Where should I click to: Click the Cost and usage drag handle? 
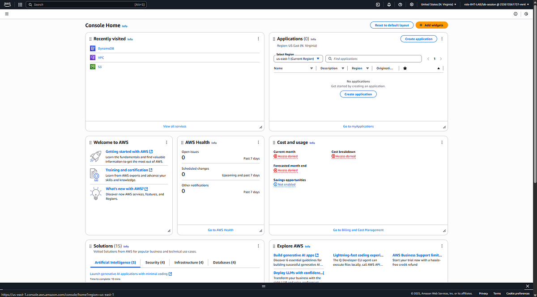(274, 142)
